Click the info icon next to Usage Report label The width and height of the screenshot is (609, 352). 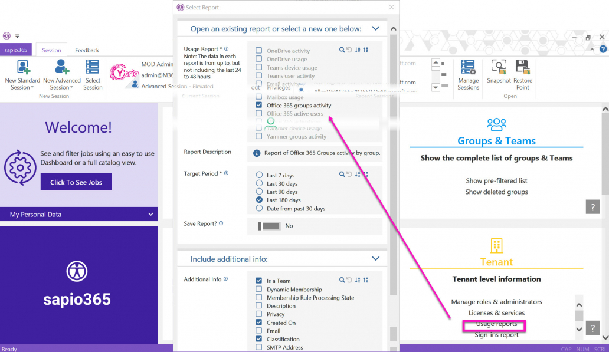(227, 48)
